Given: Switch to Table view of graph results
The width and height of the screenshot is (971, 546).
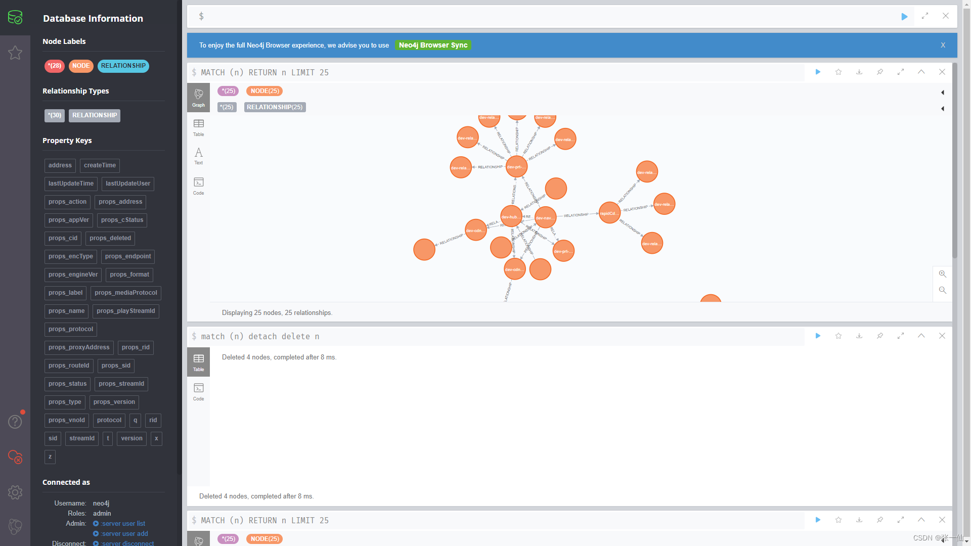Looking at the screenshot, I should point(198,126).
